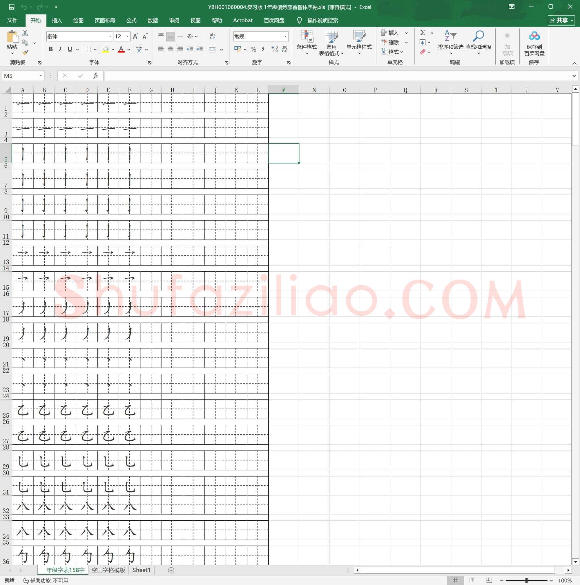Switch to the 空田字格模版 sheet tab
The width and height of the screenshot is (580, 585).
(x=108, y=570)
